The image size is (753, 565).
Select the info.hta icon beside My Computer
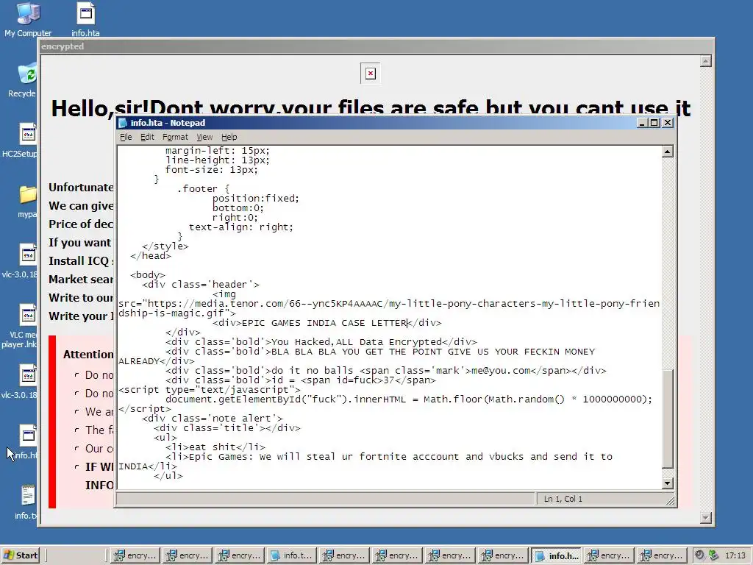click(x=85, y=19)
